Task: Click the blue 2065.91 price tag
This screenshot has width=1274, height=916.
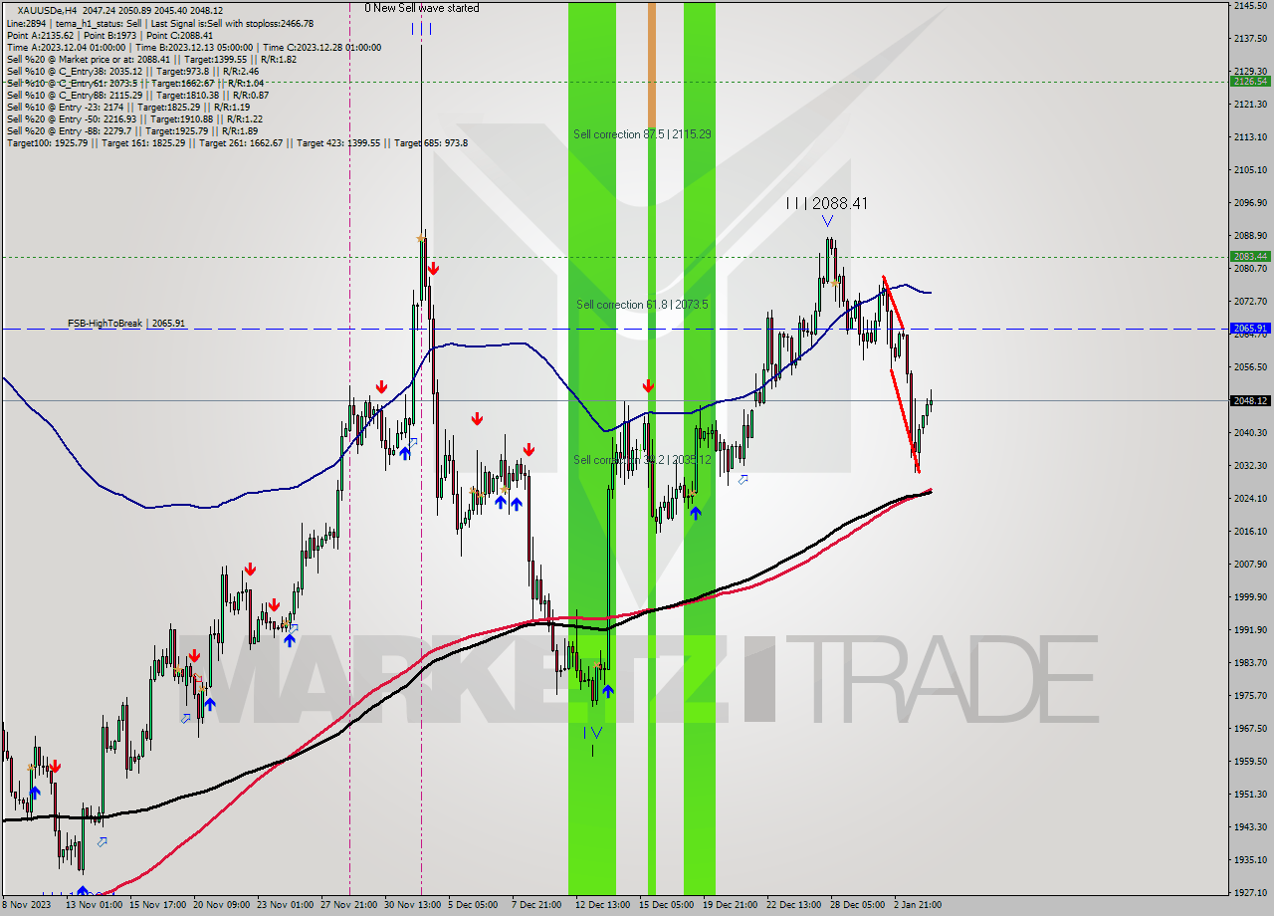Action: tap(1250, 329)
